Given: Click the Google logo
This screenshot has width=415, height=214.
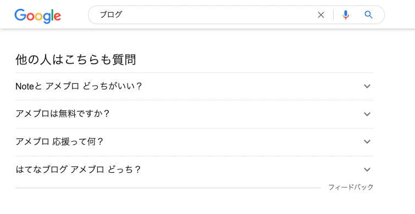Looking at the screenshot, I should (x=37, y=16).
